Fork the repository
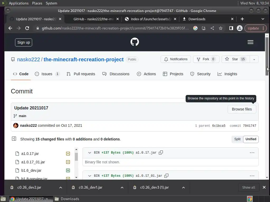The height and width of the screenshot is (202, 270). pyautogui.click(x=206, y=59)
